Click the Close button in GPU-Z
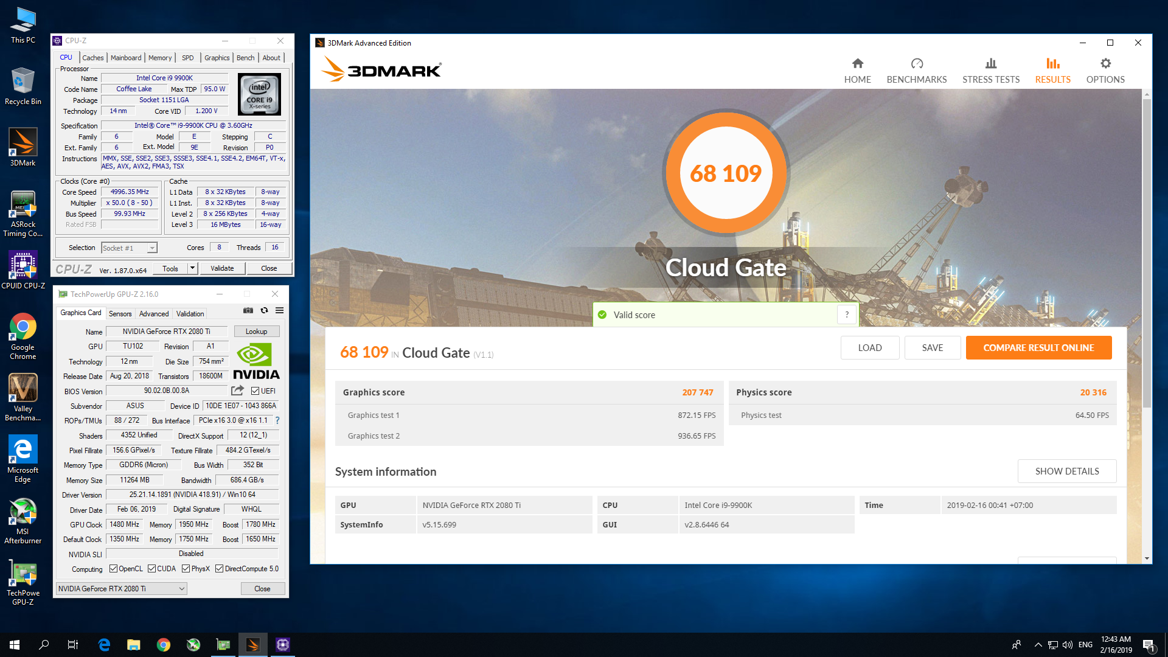This screenshot has width=1168, height=657. click(262, 589)
